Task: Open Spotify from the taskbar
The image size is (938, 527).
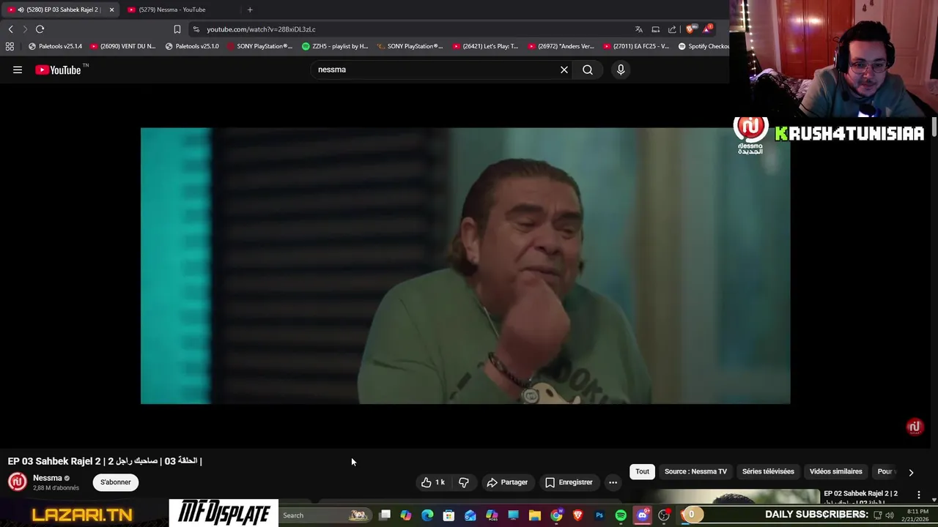Action: tap(621, 515)
